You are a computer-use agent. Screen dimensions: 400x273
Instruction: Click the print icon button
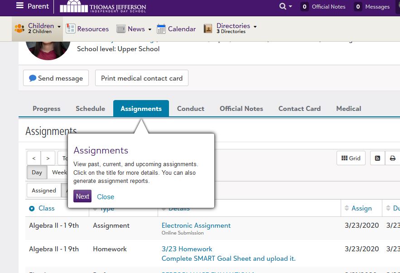(392, 158)
